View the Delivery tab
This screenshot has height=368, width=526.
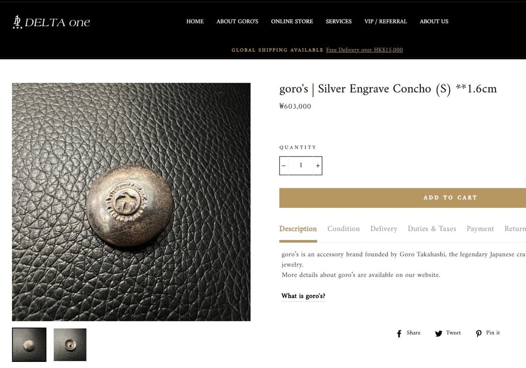tap(384, 229)
